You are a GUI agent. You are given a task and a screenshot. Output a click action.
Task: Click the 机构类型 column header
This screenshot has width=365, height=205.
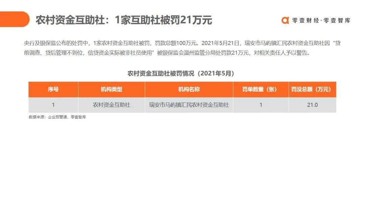point(112,89)
